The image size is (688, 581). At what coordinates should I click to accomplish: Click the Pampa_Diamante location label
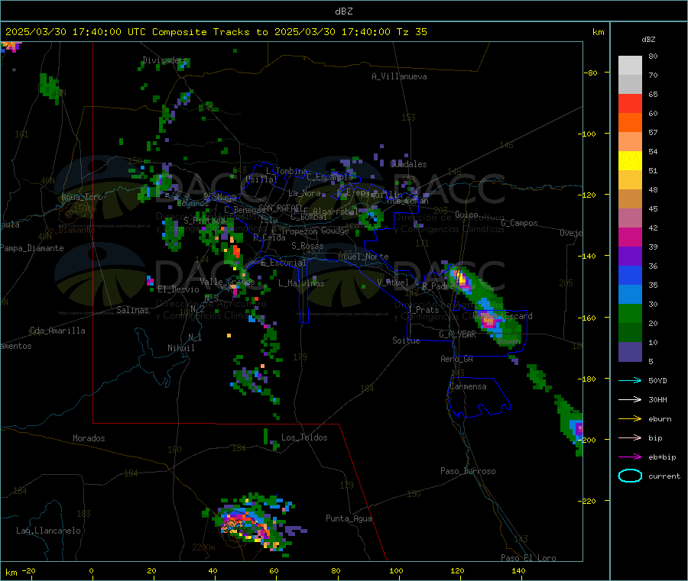coord(32,248)
